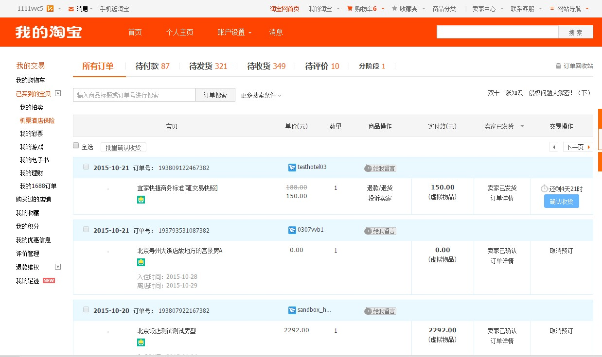Open 订单详情 for the 150.00 order
This screenshot has width=602, height=357.
[x=502, y=198]
